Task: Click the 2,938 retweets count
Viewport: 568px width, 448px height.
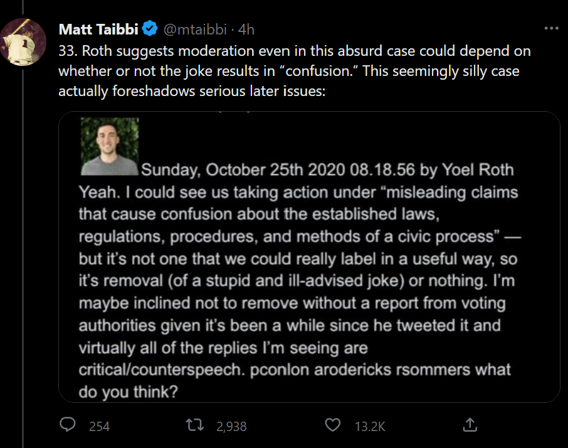Action: (x=231, y=427)
